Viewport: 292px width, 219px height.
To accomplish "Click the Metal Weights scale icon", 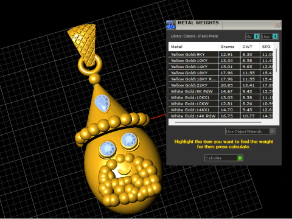I will [x=171, y=25].
